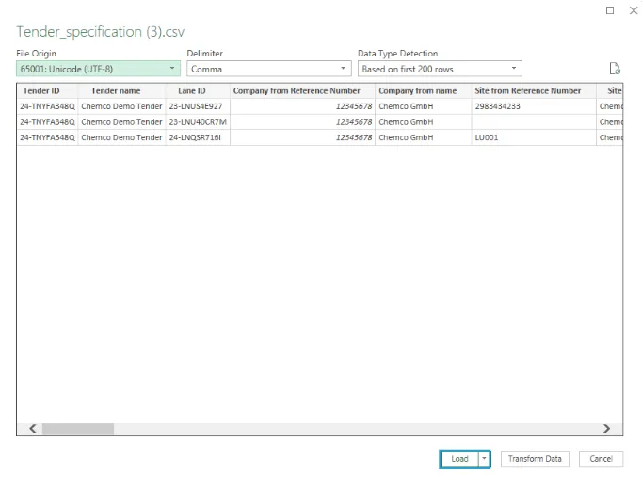Click Chemco GmbH in the 23-LNU40CR7M row
Image resolution: width=642 pixels, height=479 pixels.
click(x=423, y=122)
